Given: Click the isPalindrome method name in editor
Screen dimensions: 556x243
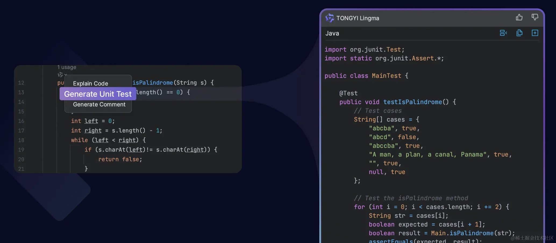Looking at the screenshot, I should [x=153, y=83].
